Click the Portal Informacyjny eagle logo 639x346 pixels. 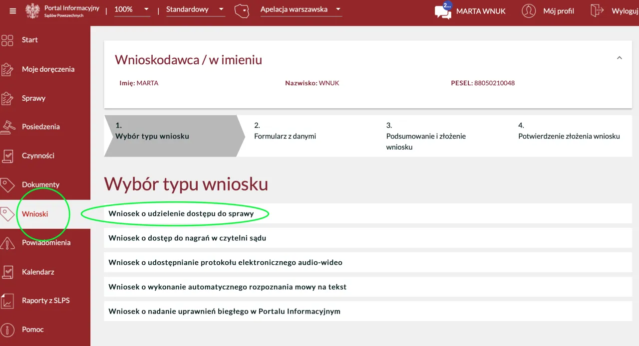pyautogui.click(x=32, y=11)
